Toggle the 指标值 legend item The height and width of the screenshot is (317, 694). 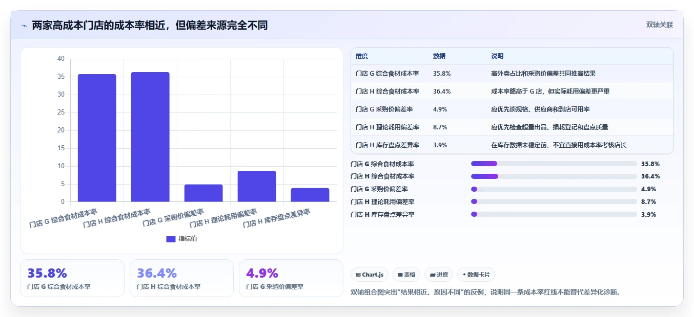[182, 239]
